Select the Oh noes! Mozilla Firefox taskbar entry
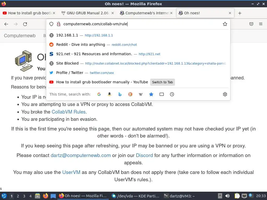 pos(83,196)
